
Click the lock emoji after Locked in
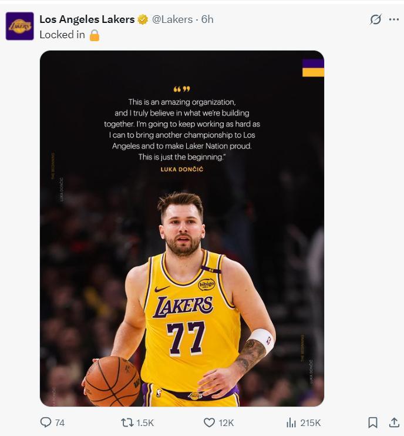click(x=95, y=35)
